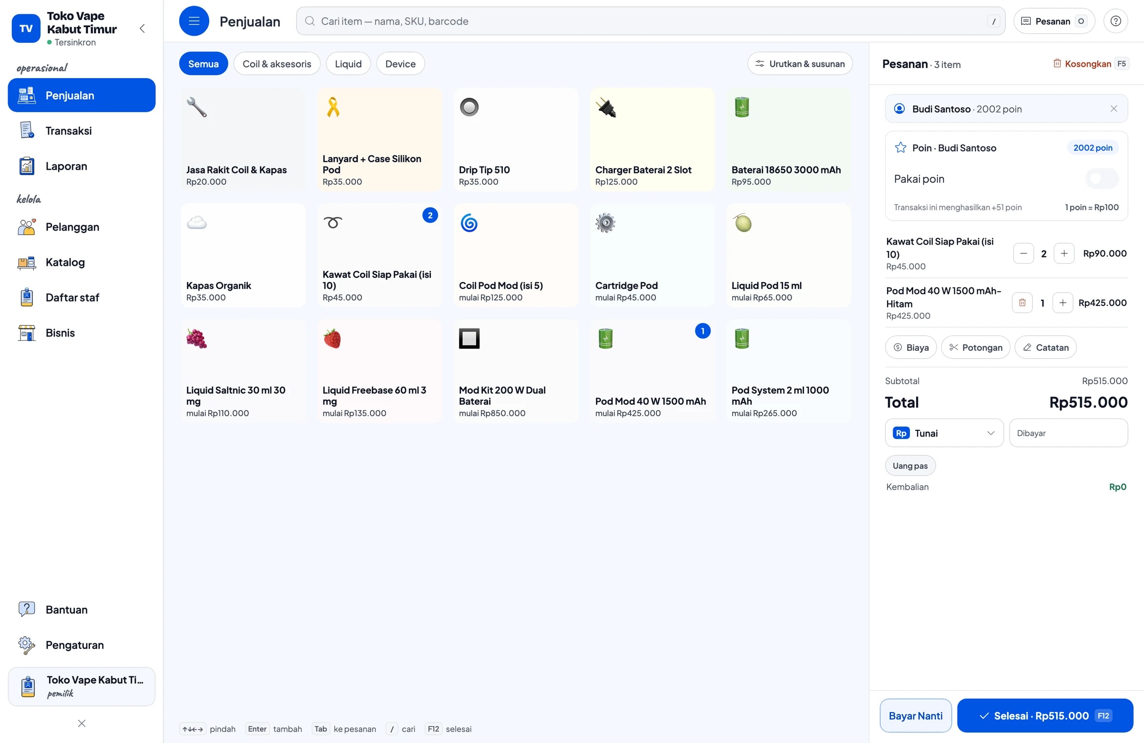Delete Pod Mod 40 W Hitam with trash icon

pyautogui.click(x=1022, y=303)
